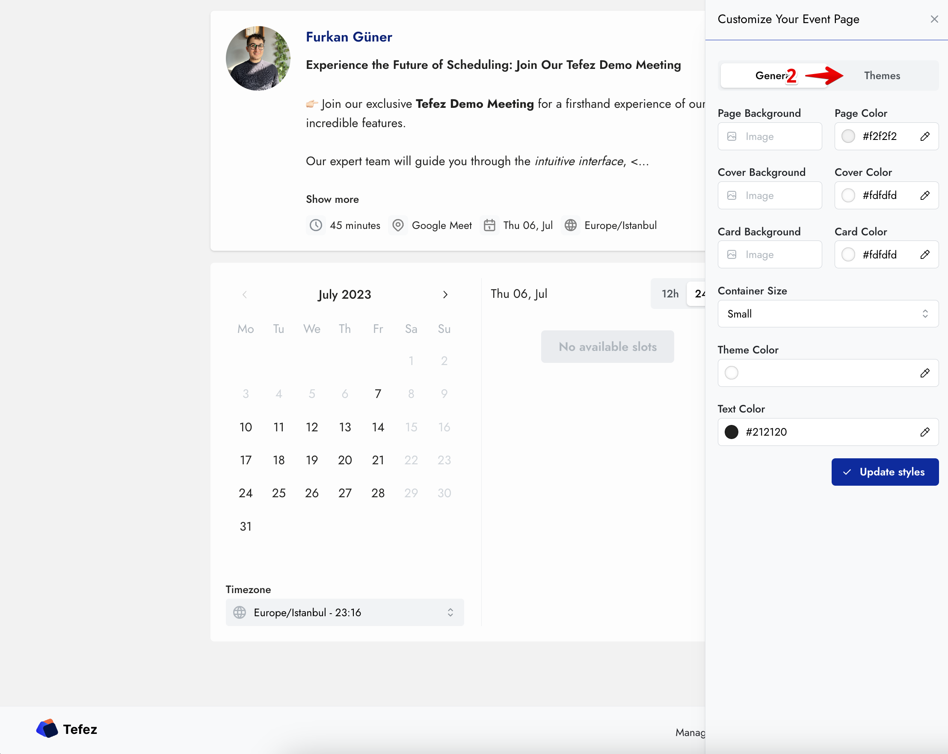Click the calendar icon beside Thu 06, Jul
This screenshot has height=754, width=948.
pos(489,225)
